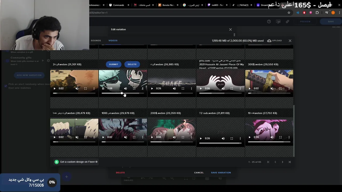Open the help question mark icon
Viewport: 342px width, 192px height.
click(269, 22)
